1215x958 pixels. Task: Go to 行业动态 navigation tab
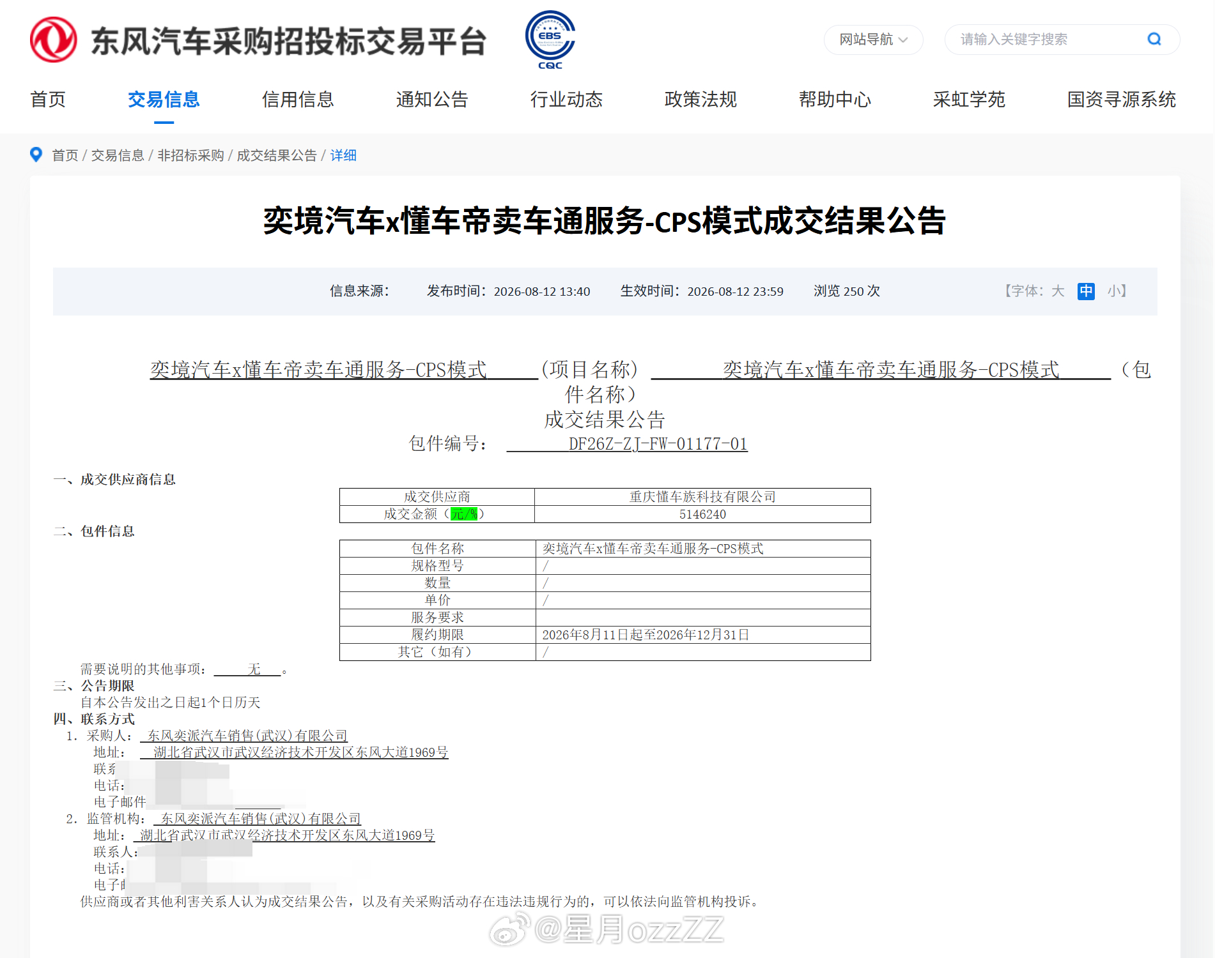coord(566,100)
